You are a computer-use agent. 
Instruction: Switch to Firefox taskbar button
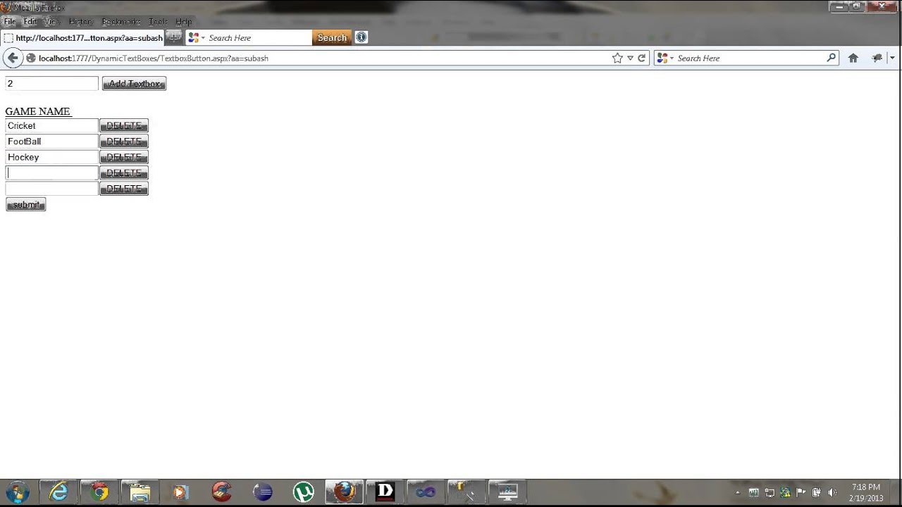(x=345, y=492)
